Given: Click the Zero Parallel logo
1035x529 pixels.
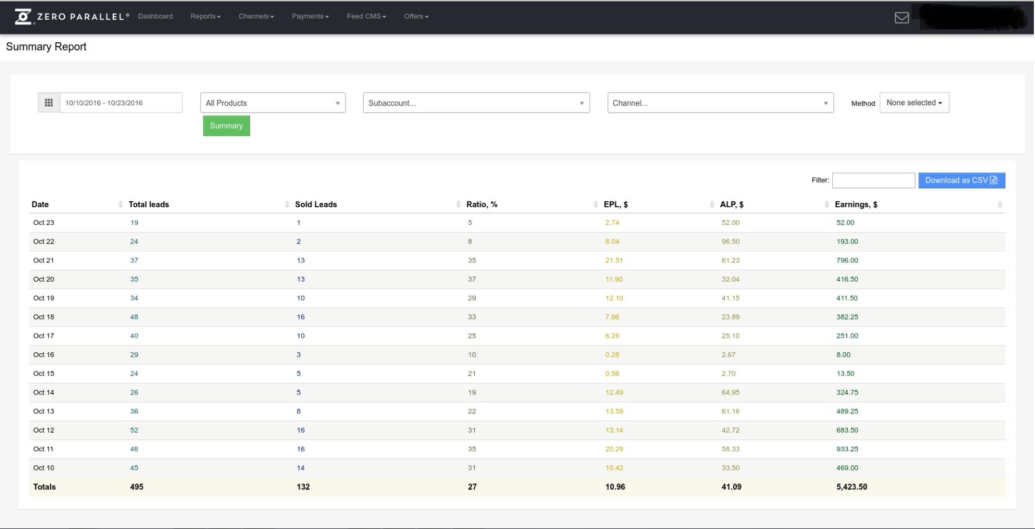Looking at the screenshot, I should (x=72, y=17).
